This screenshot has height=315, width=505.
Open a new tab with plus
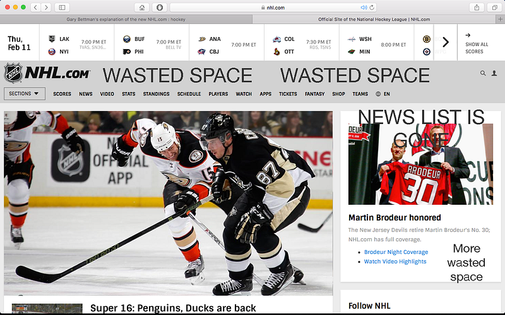(500, 20)
